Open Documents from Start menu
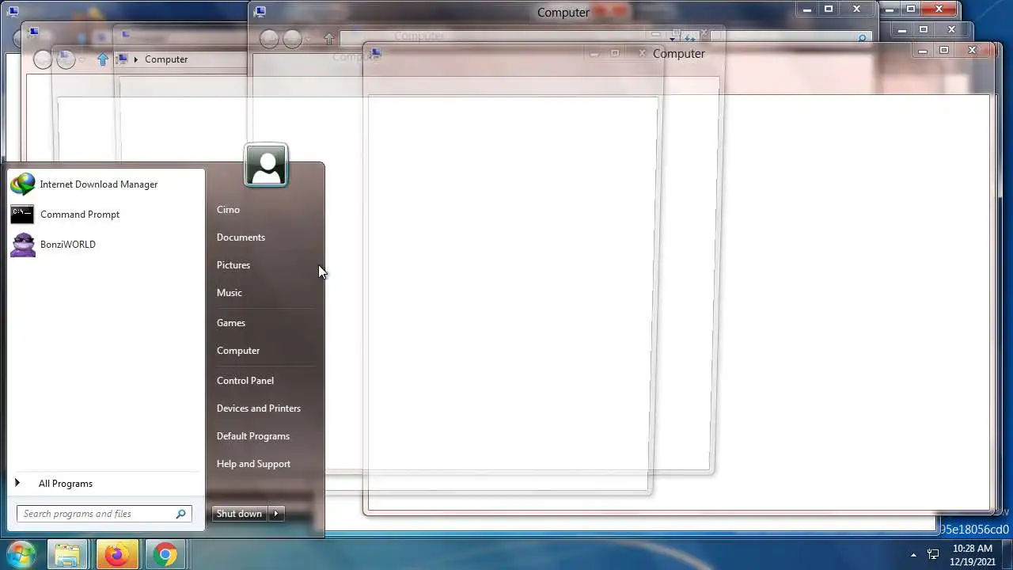The height and width of the screenshot is (570, 1013). pos(241,237)
